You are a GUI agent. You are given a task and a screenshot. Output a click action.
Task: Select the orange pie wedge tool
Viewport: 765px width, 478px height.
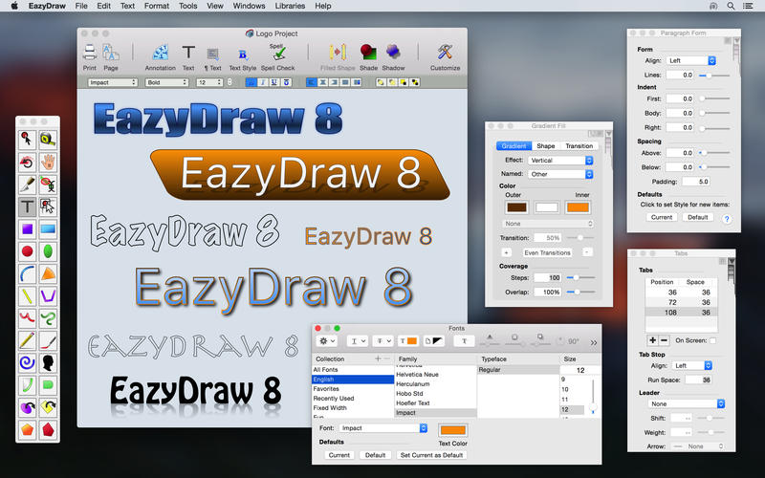coord(48,273)
